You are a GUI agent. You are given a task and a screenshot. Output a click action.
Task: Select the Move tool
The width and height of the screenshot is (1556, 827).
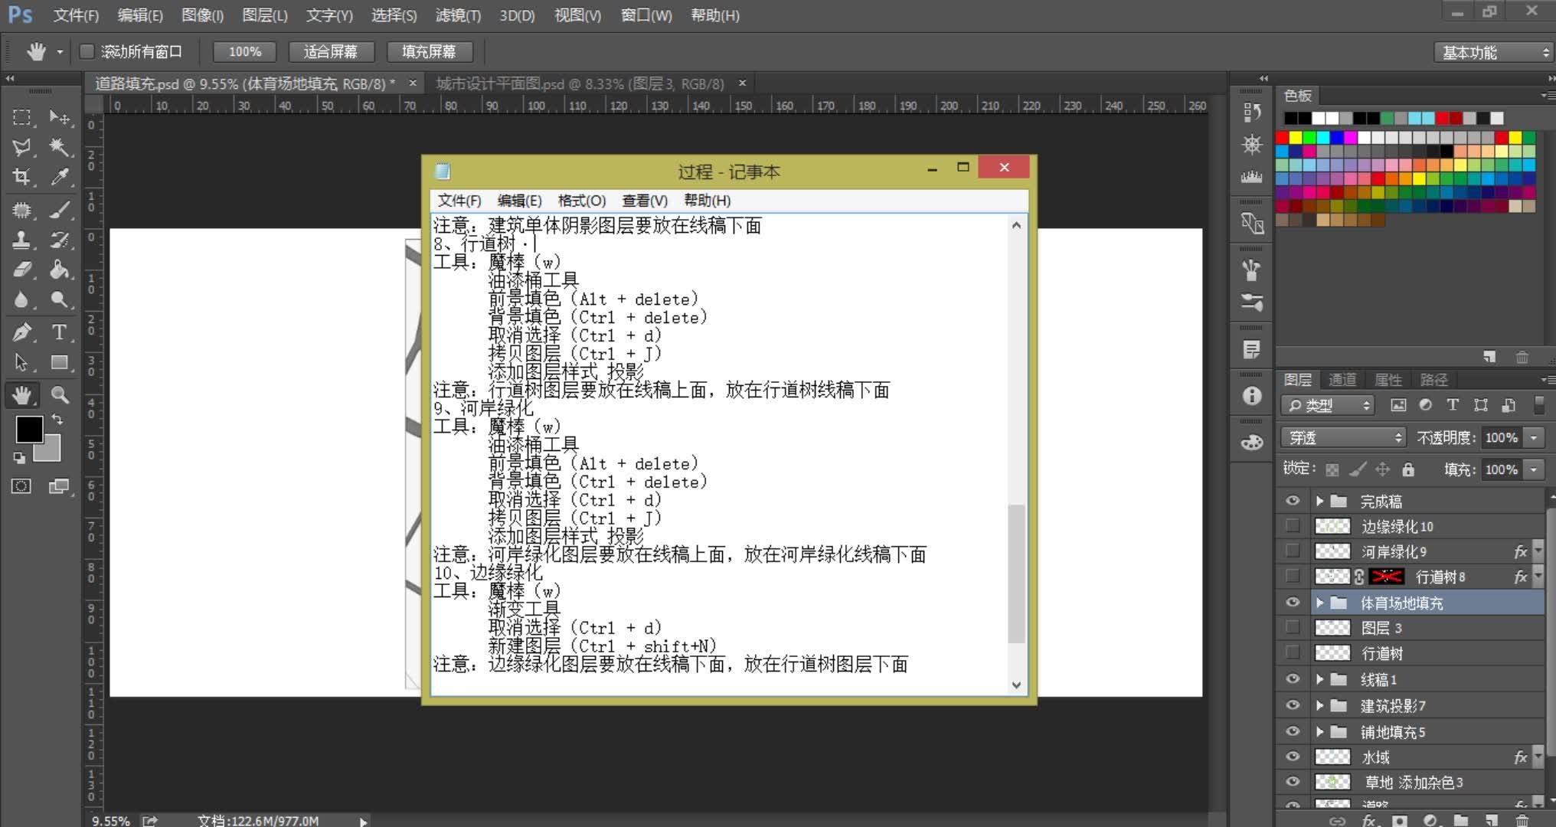click(x=60, y=117)
